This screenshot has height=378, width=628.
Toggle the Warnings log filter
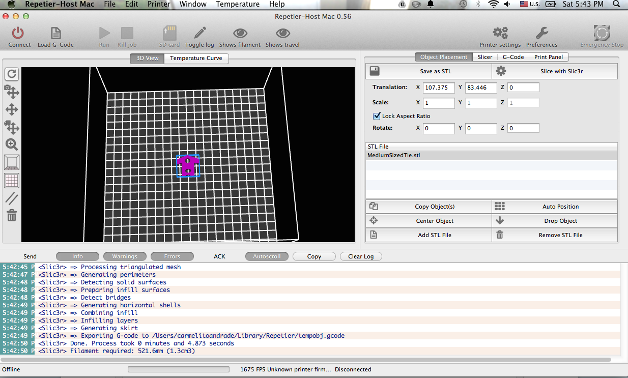click(x=125, y=256)
